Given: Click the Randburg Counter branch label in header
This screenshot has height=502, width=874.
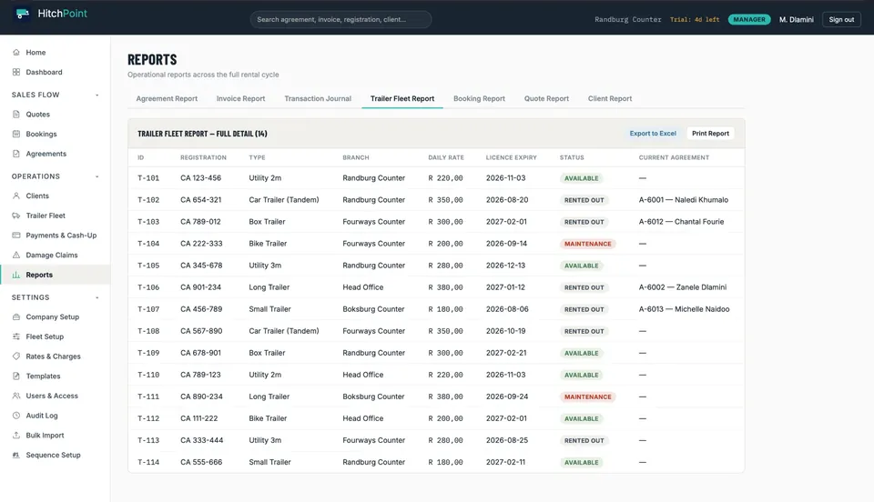Looking at the screenshot, I should (627, 19).
